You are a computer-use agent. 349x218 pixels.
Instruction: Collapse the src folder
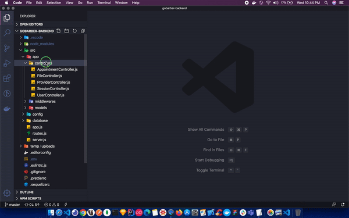51,50
